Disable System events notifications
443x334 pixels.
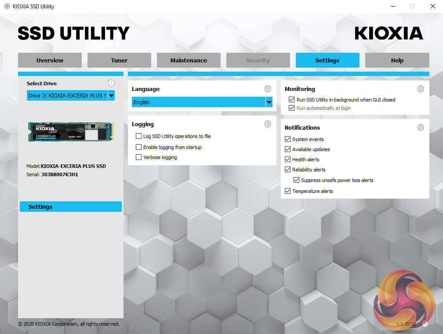287,139
